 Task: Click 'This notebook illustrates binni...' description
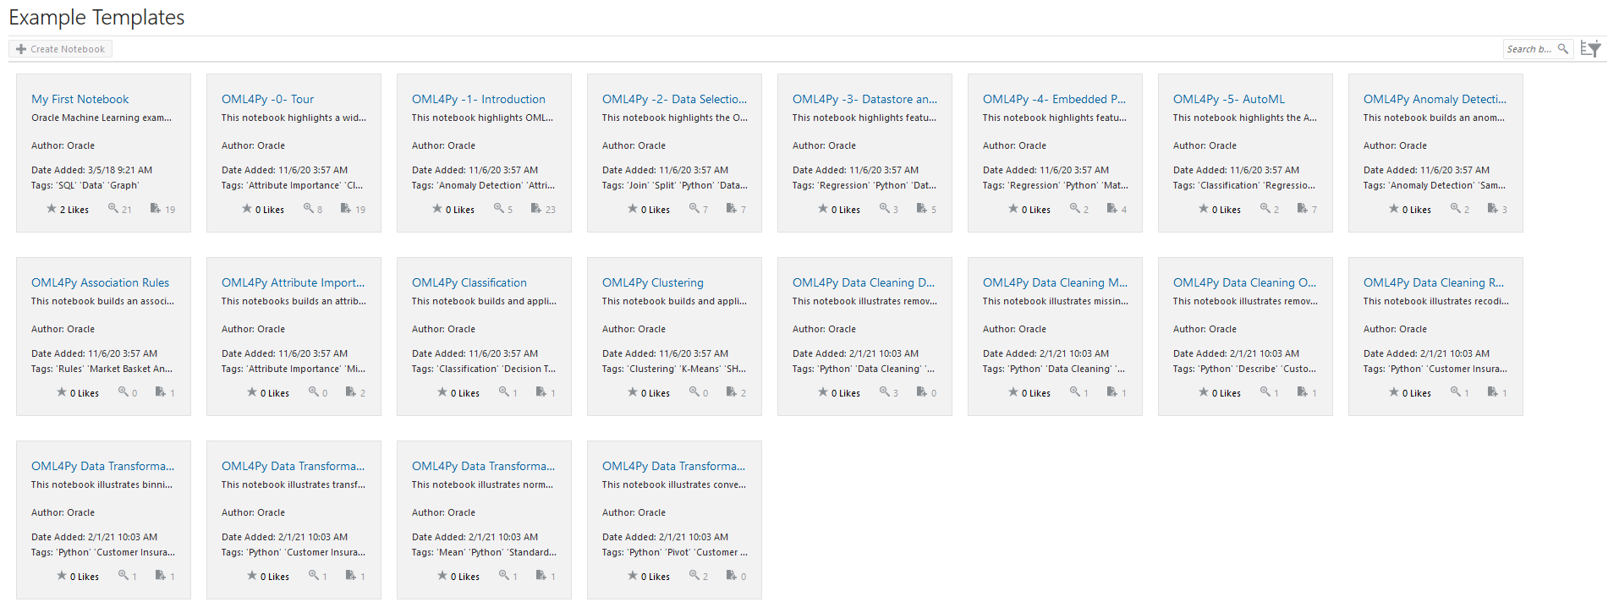102,484
